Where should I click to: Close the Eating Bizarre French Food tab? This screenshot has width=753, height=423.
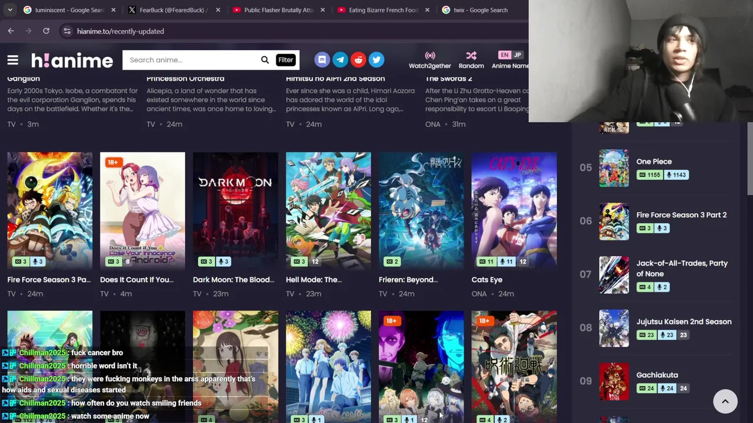click(427, 10)
